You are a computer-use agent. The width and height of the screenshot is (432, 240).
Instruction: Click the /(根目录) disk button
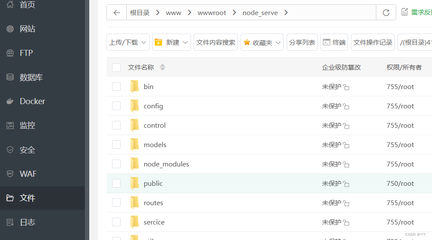415,42
